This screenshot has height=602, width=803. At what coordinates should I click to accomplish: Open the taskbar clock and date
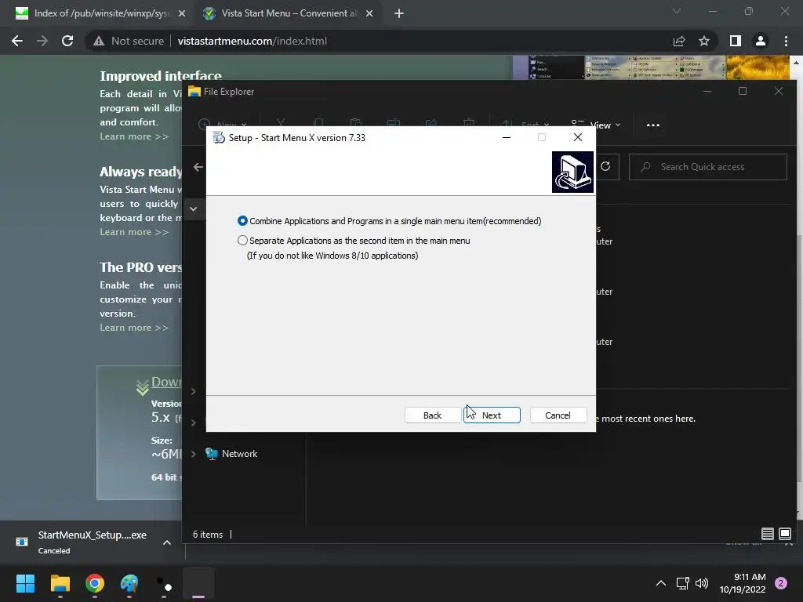743,583
